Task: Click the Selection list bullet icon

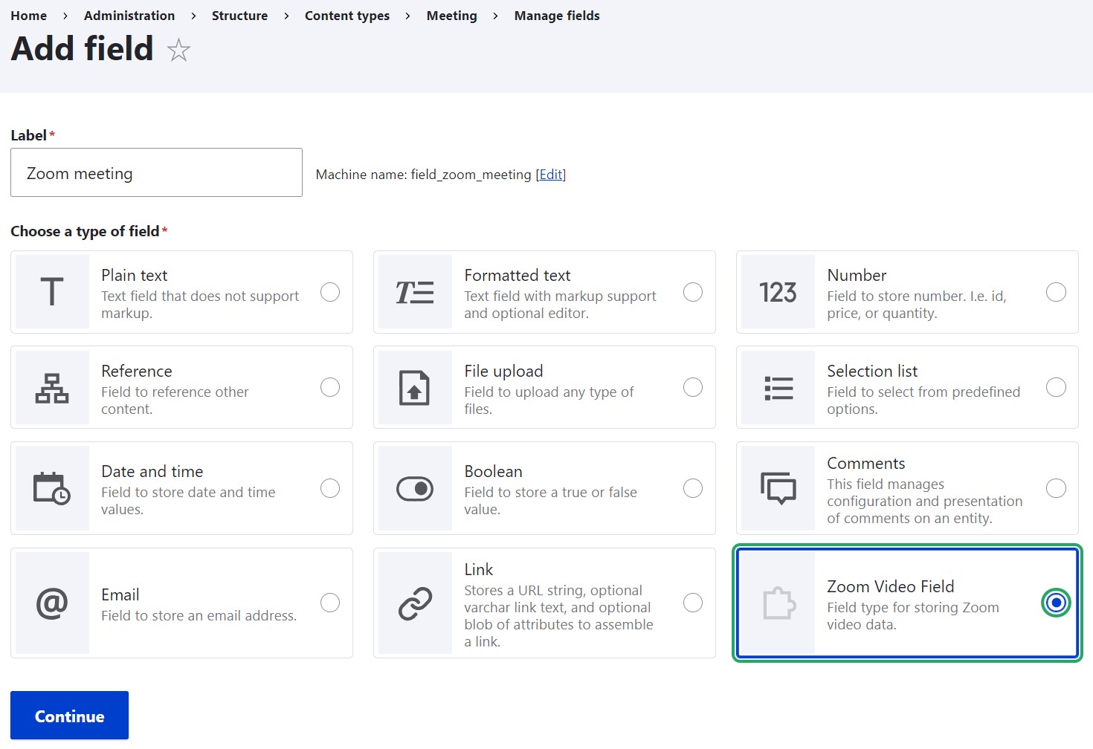Action: point(778,388)
